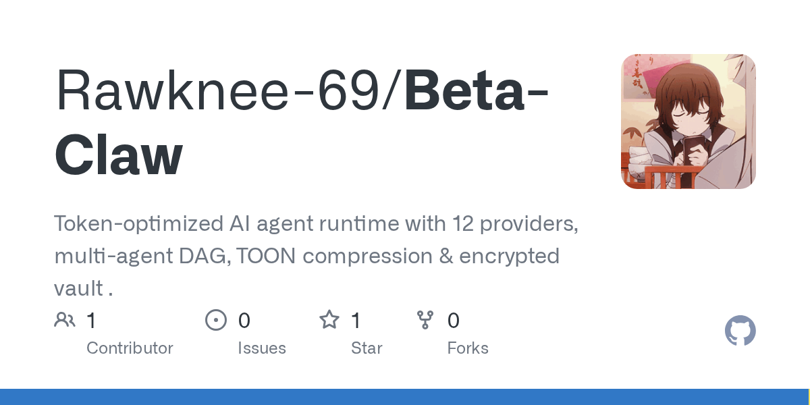
Task: Click the fork branch icon
Action: [425, 320]
